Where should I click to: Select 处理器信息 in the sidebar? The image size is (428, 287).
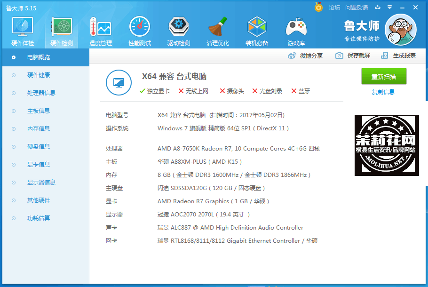46,93
